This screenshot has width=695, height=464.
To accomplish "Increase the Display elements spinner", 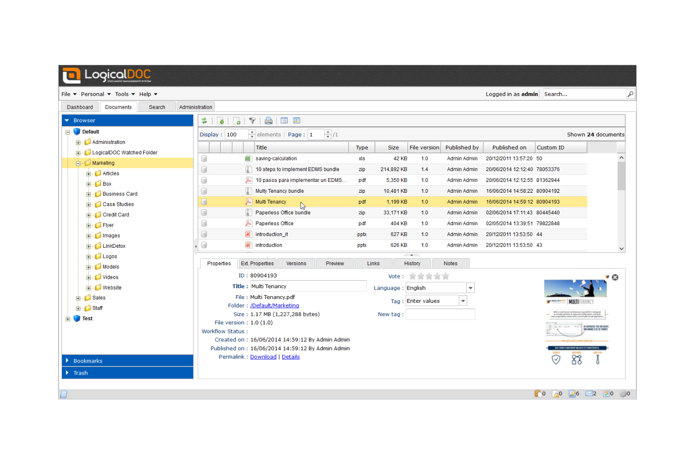I will pos(252,132).
